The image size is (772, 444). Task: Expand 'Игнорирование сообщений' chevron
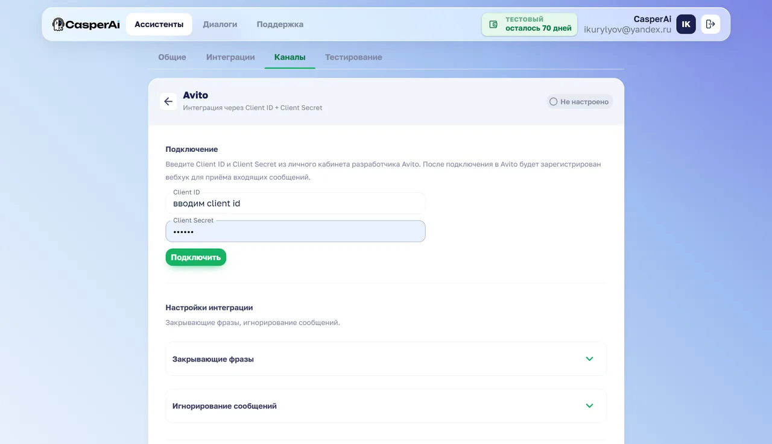(x=589, y=405)
